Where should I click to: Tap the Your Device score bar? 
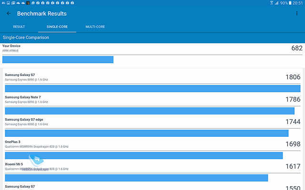click(x=58, y=59)
